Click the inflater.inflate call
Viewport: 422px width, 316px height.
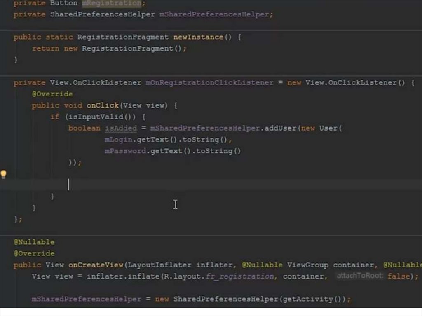point(123,276)
